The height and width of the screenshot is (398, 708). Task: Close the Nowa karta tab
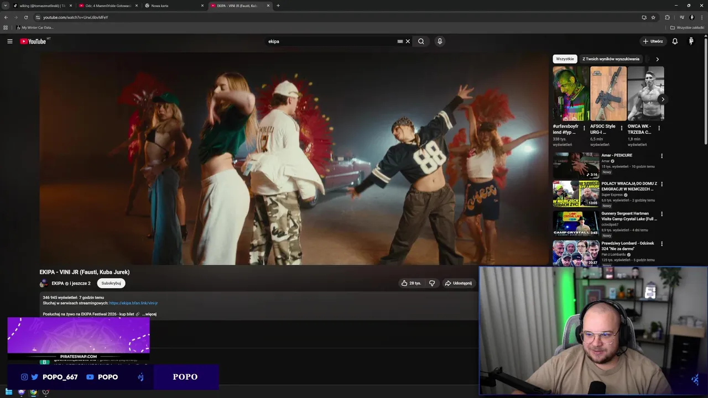pyautogui.click(x=202, y=6)
